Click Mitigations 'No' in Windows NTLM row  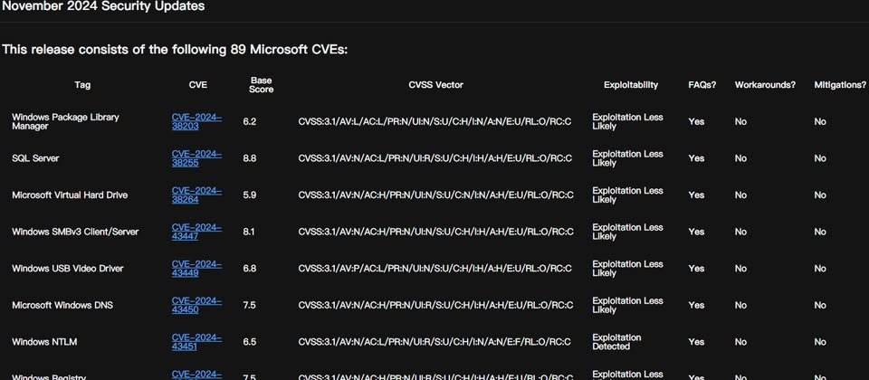[820, 342]
